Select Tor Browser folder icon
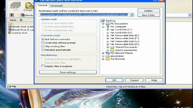This screenshot has width=193, height=108. tap(108, 59)
